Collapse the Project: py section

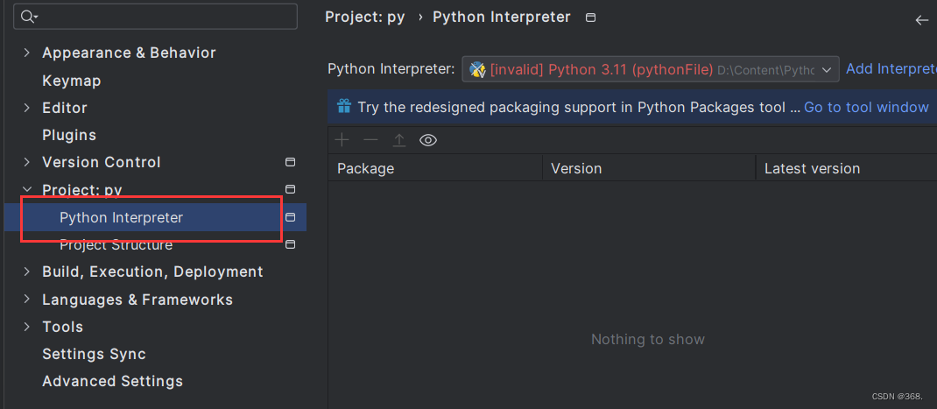pyautogui.click(x=27, y=190)
